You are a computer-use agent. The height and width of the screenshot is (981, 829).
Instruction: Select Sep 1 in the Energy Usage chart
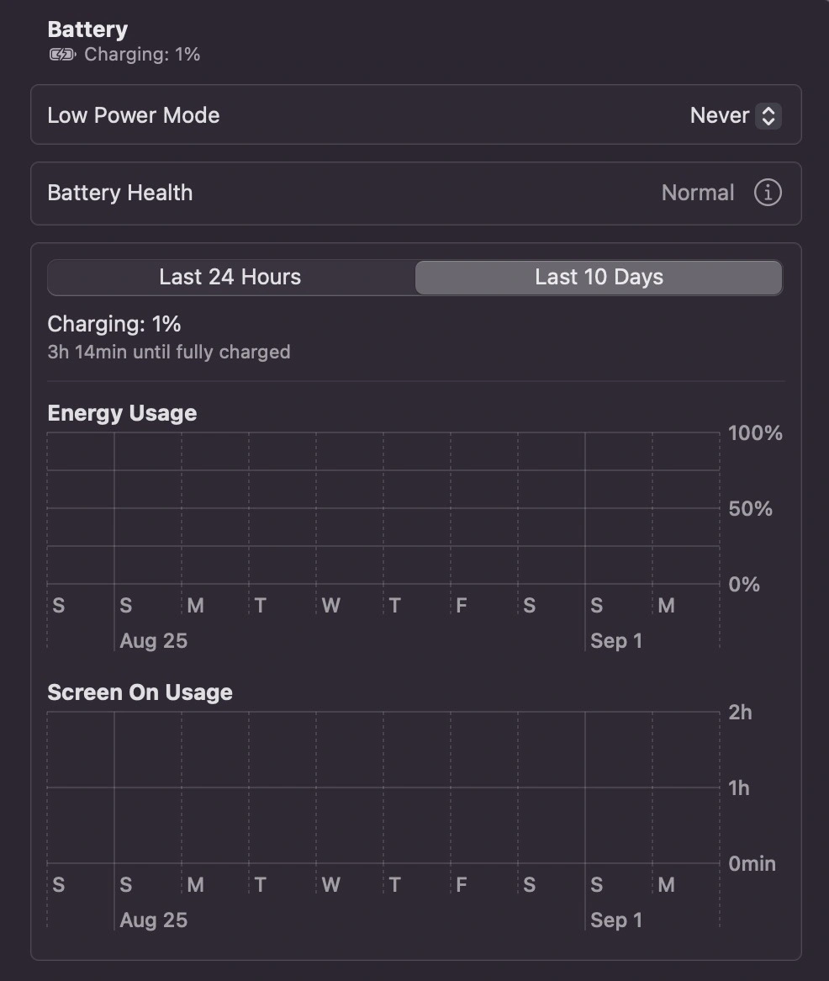pos(615,641)
